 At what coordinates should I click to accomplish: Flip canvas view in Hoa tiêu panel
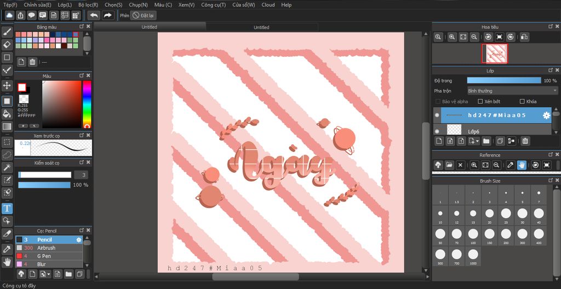coord(524,37)
